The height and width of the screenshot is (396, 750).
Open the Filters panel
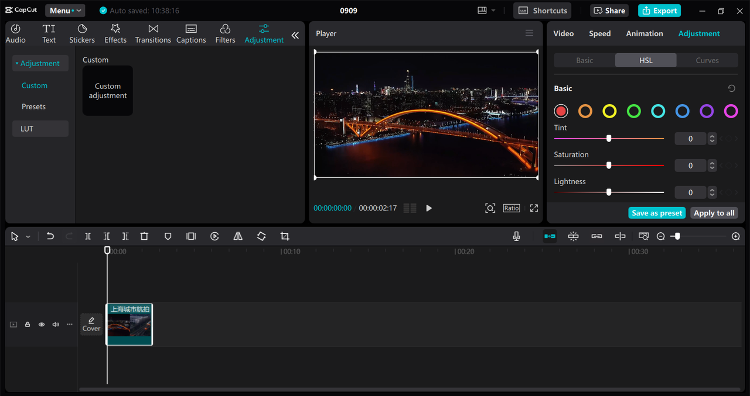225,34
